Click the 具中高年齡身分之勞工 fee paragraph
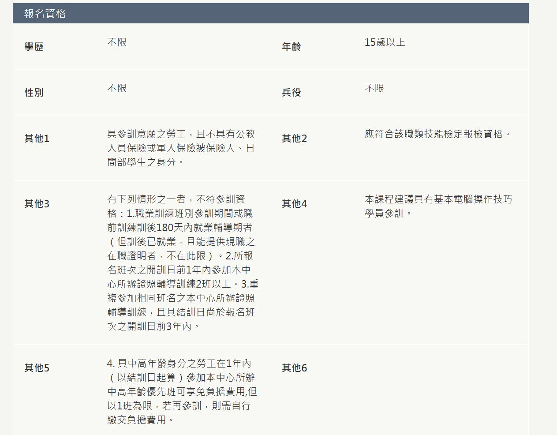557x435 pixels. 182,392
